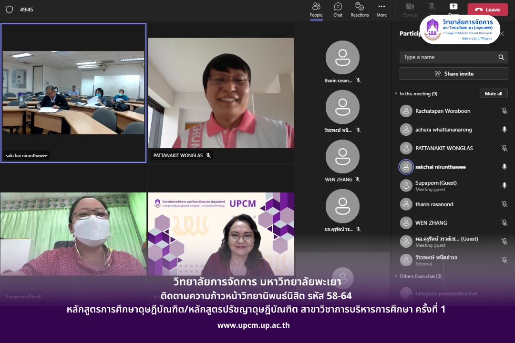Click the ผอ.ครูรัตน์ large avatar tile
Image resolution: width=515 pixels, height=343 pixels.
pos(342,206)
